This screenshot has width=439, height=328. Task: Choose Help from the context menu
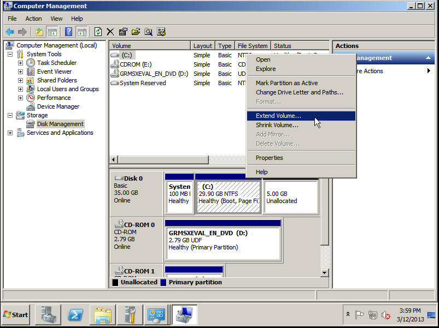(x=301, y=172)
